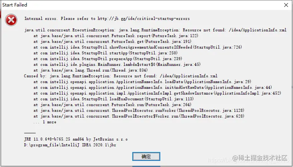Image resolution: width=293 pixels, height=167 pixels.
Task: Click the MainRunner.lambda$start$0 stack line
Action: [x=117, y=65]
